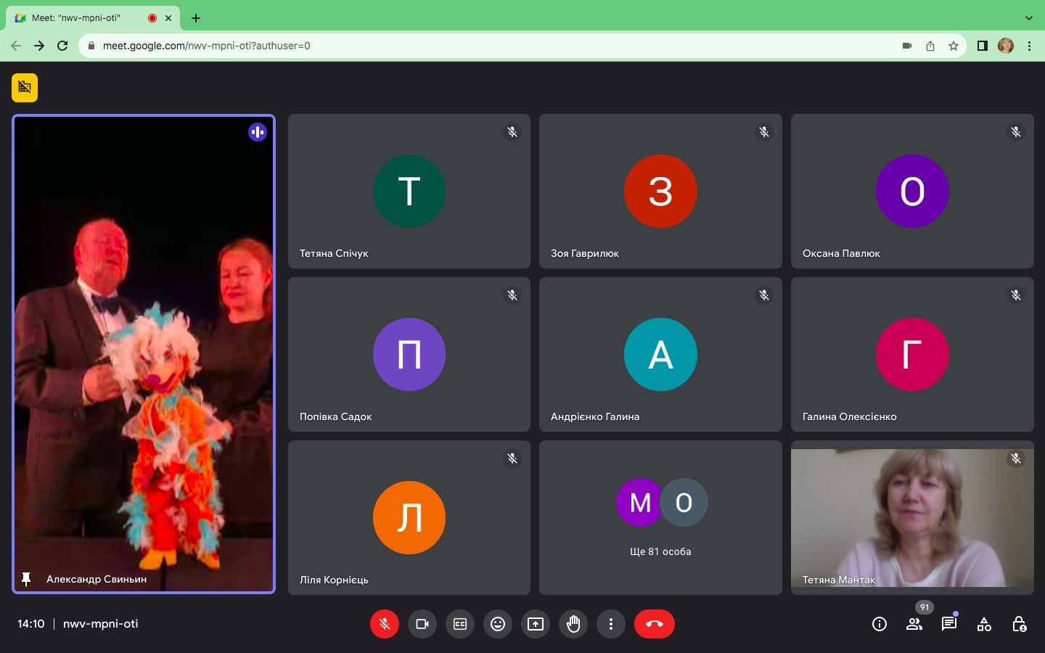Open meeting details info icon
This screenshot has width=1045, height=653.
tap(880, 624)
